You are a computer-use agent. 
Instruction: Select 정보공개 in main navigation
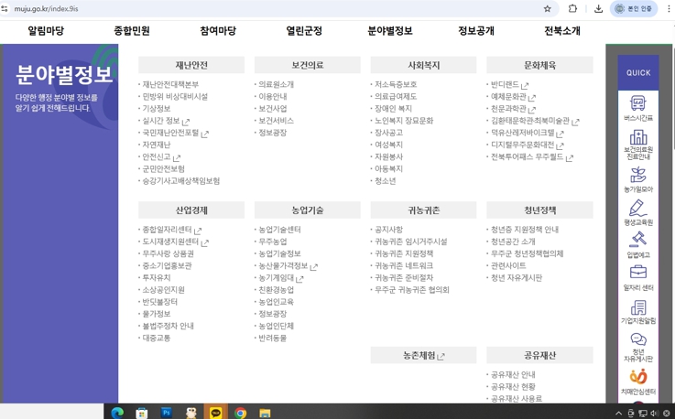tap(475, 31)
